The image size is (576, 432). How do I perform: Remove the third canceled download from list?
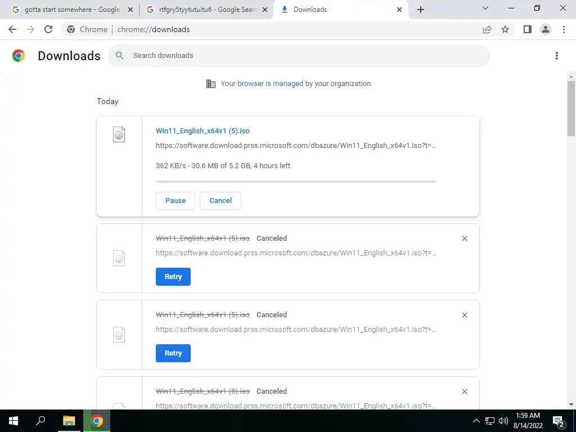coord(464,391)
